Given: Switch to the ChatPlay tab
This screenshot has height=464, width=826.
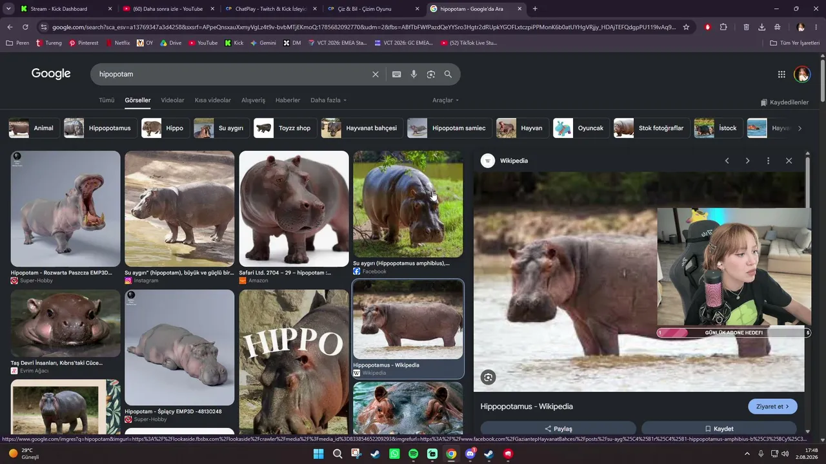Looking at the screenshot, I should [270, 9].
